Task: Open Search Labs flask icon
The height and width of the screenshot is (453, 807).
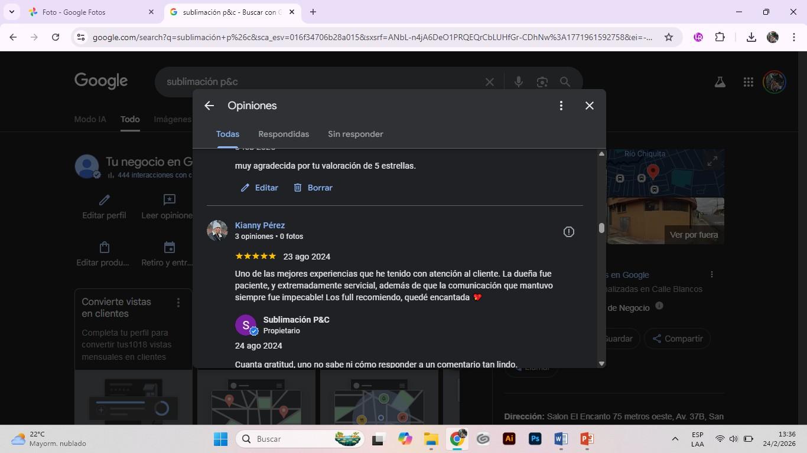Action: [720, 82]
